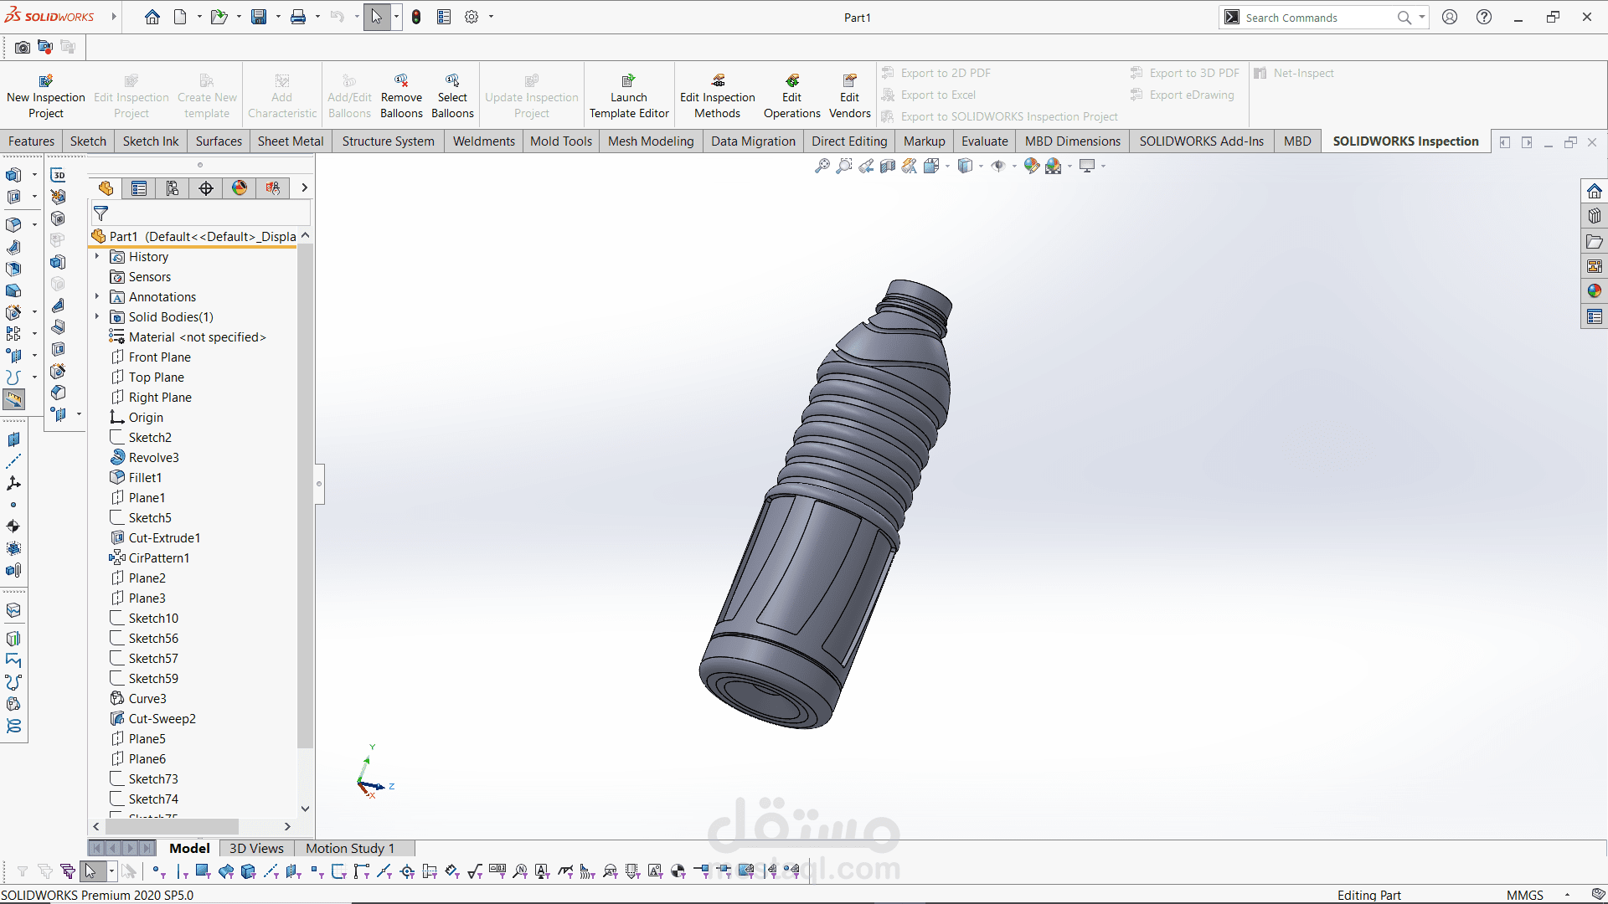The image size is (1608, 904).
Task: Open the Options gear dropdown arrow
Action: [491, 17]
